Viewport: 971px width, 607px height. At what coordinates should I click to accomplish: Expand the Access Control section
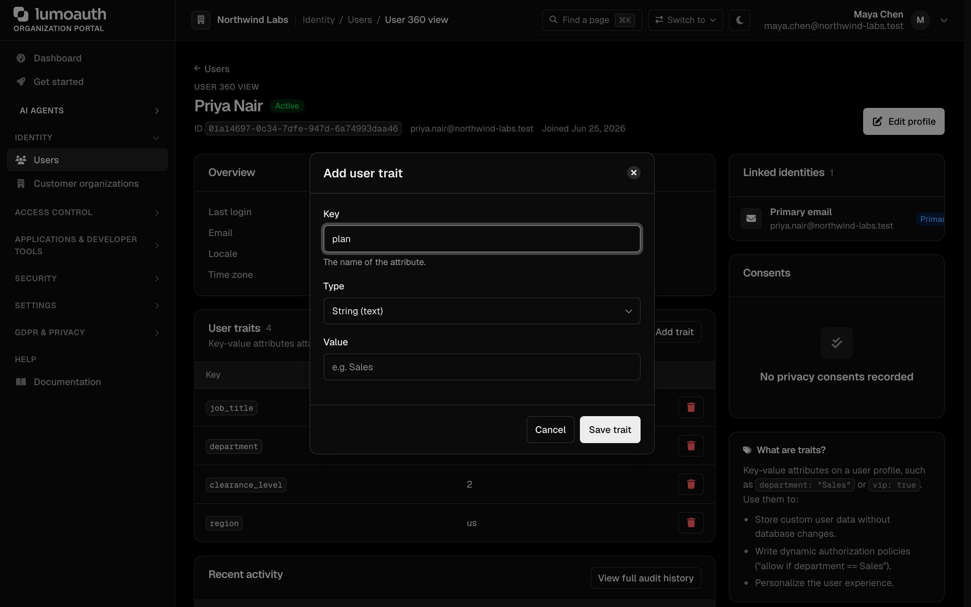(87, 212)
